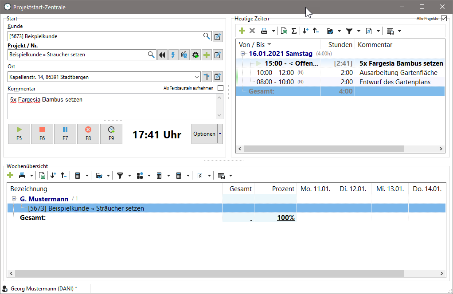Image resolution: width=453 pixels, height=294 pixels.
Task: Click the signpost icon next to Ort
Action: pyautogui.click(x=207, y=77)
